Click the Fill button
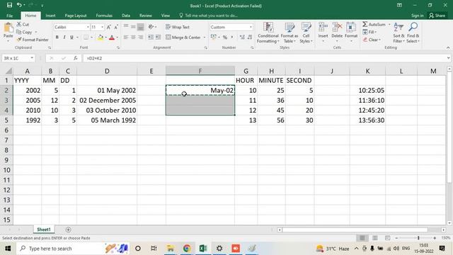The height and width of the screenshot is (255, 453). point(369,32)
